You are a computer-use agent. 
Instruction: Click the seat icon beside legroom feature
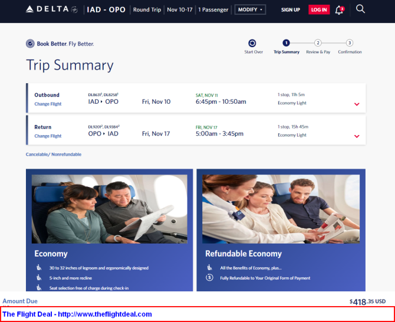[x=39, y=267]
